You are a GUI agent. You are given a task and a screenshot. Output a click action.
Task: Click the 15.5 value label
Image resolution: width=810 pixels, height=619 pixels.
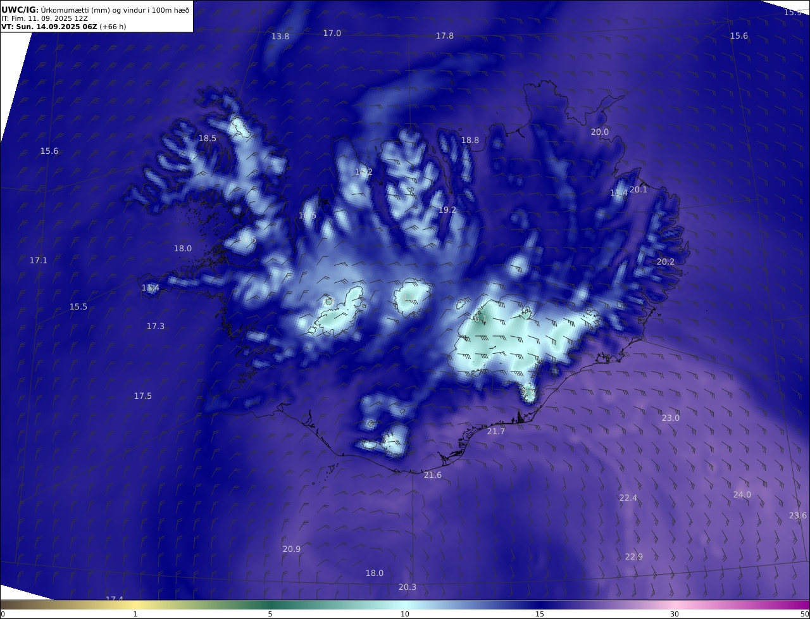(78, 307)
